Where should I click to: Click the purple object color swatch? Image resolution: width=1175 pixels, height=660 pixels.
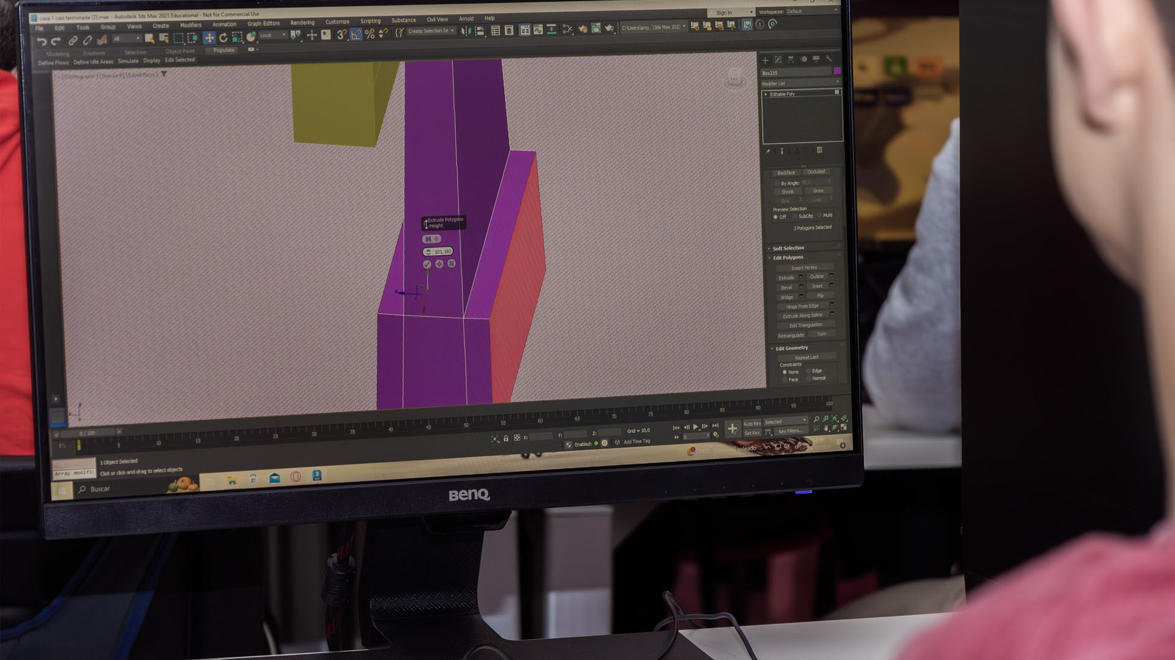pos(837,71)
